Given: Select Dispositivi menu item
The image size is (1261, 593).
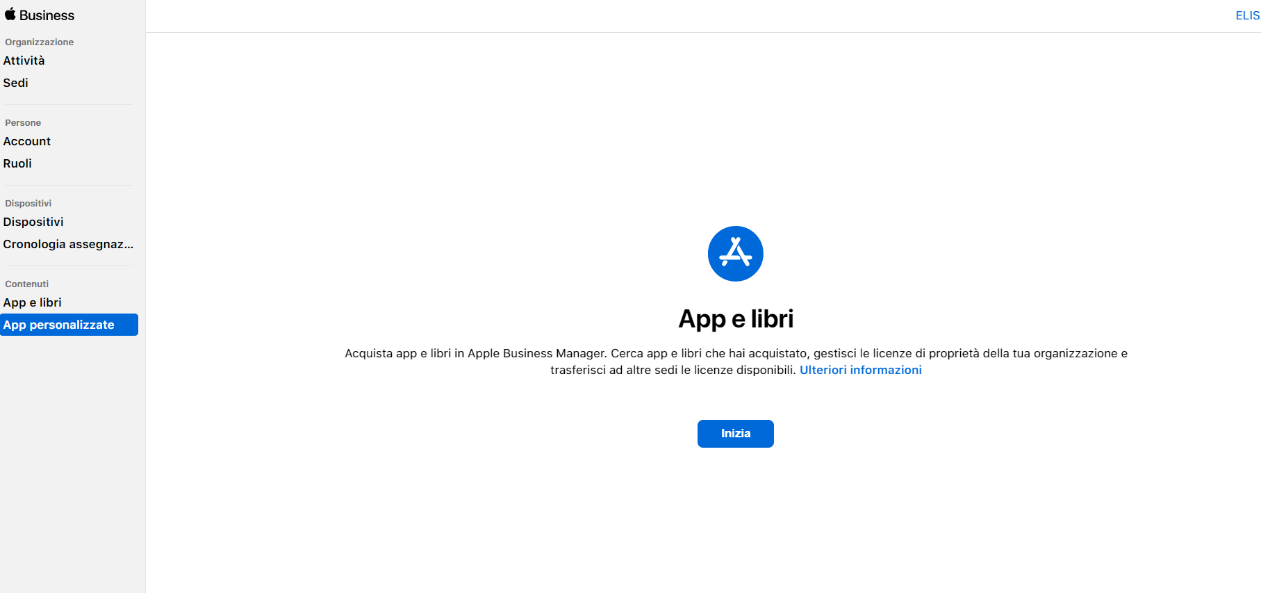Looking at the screenshot, I should point(33,222).
